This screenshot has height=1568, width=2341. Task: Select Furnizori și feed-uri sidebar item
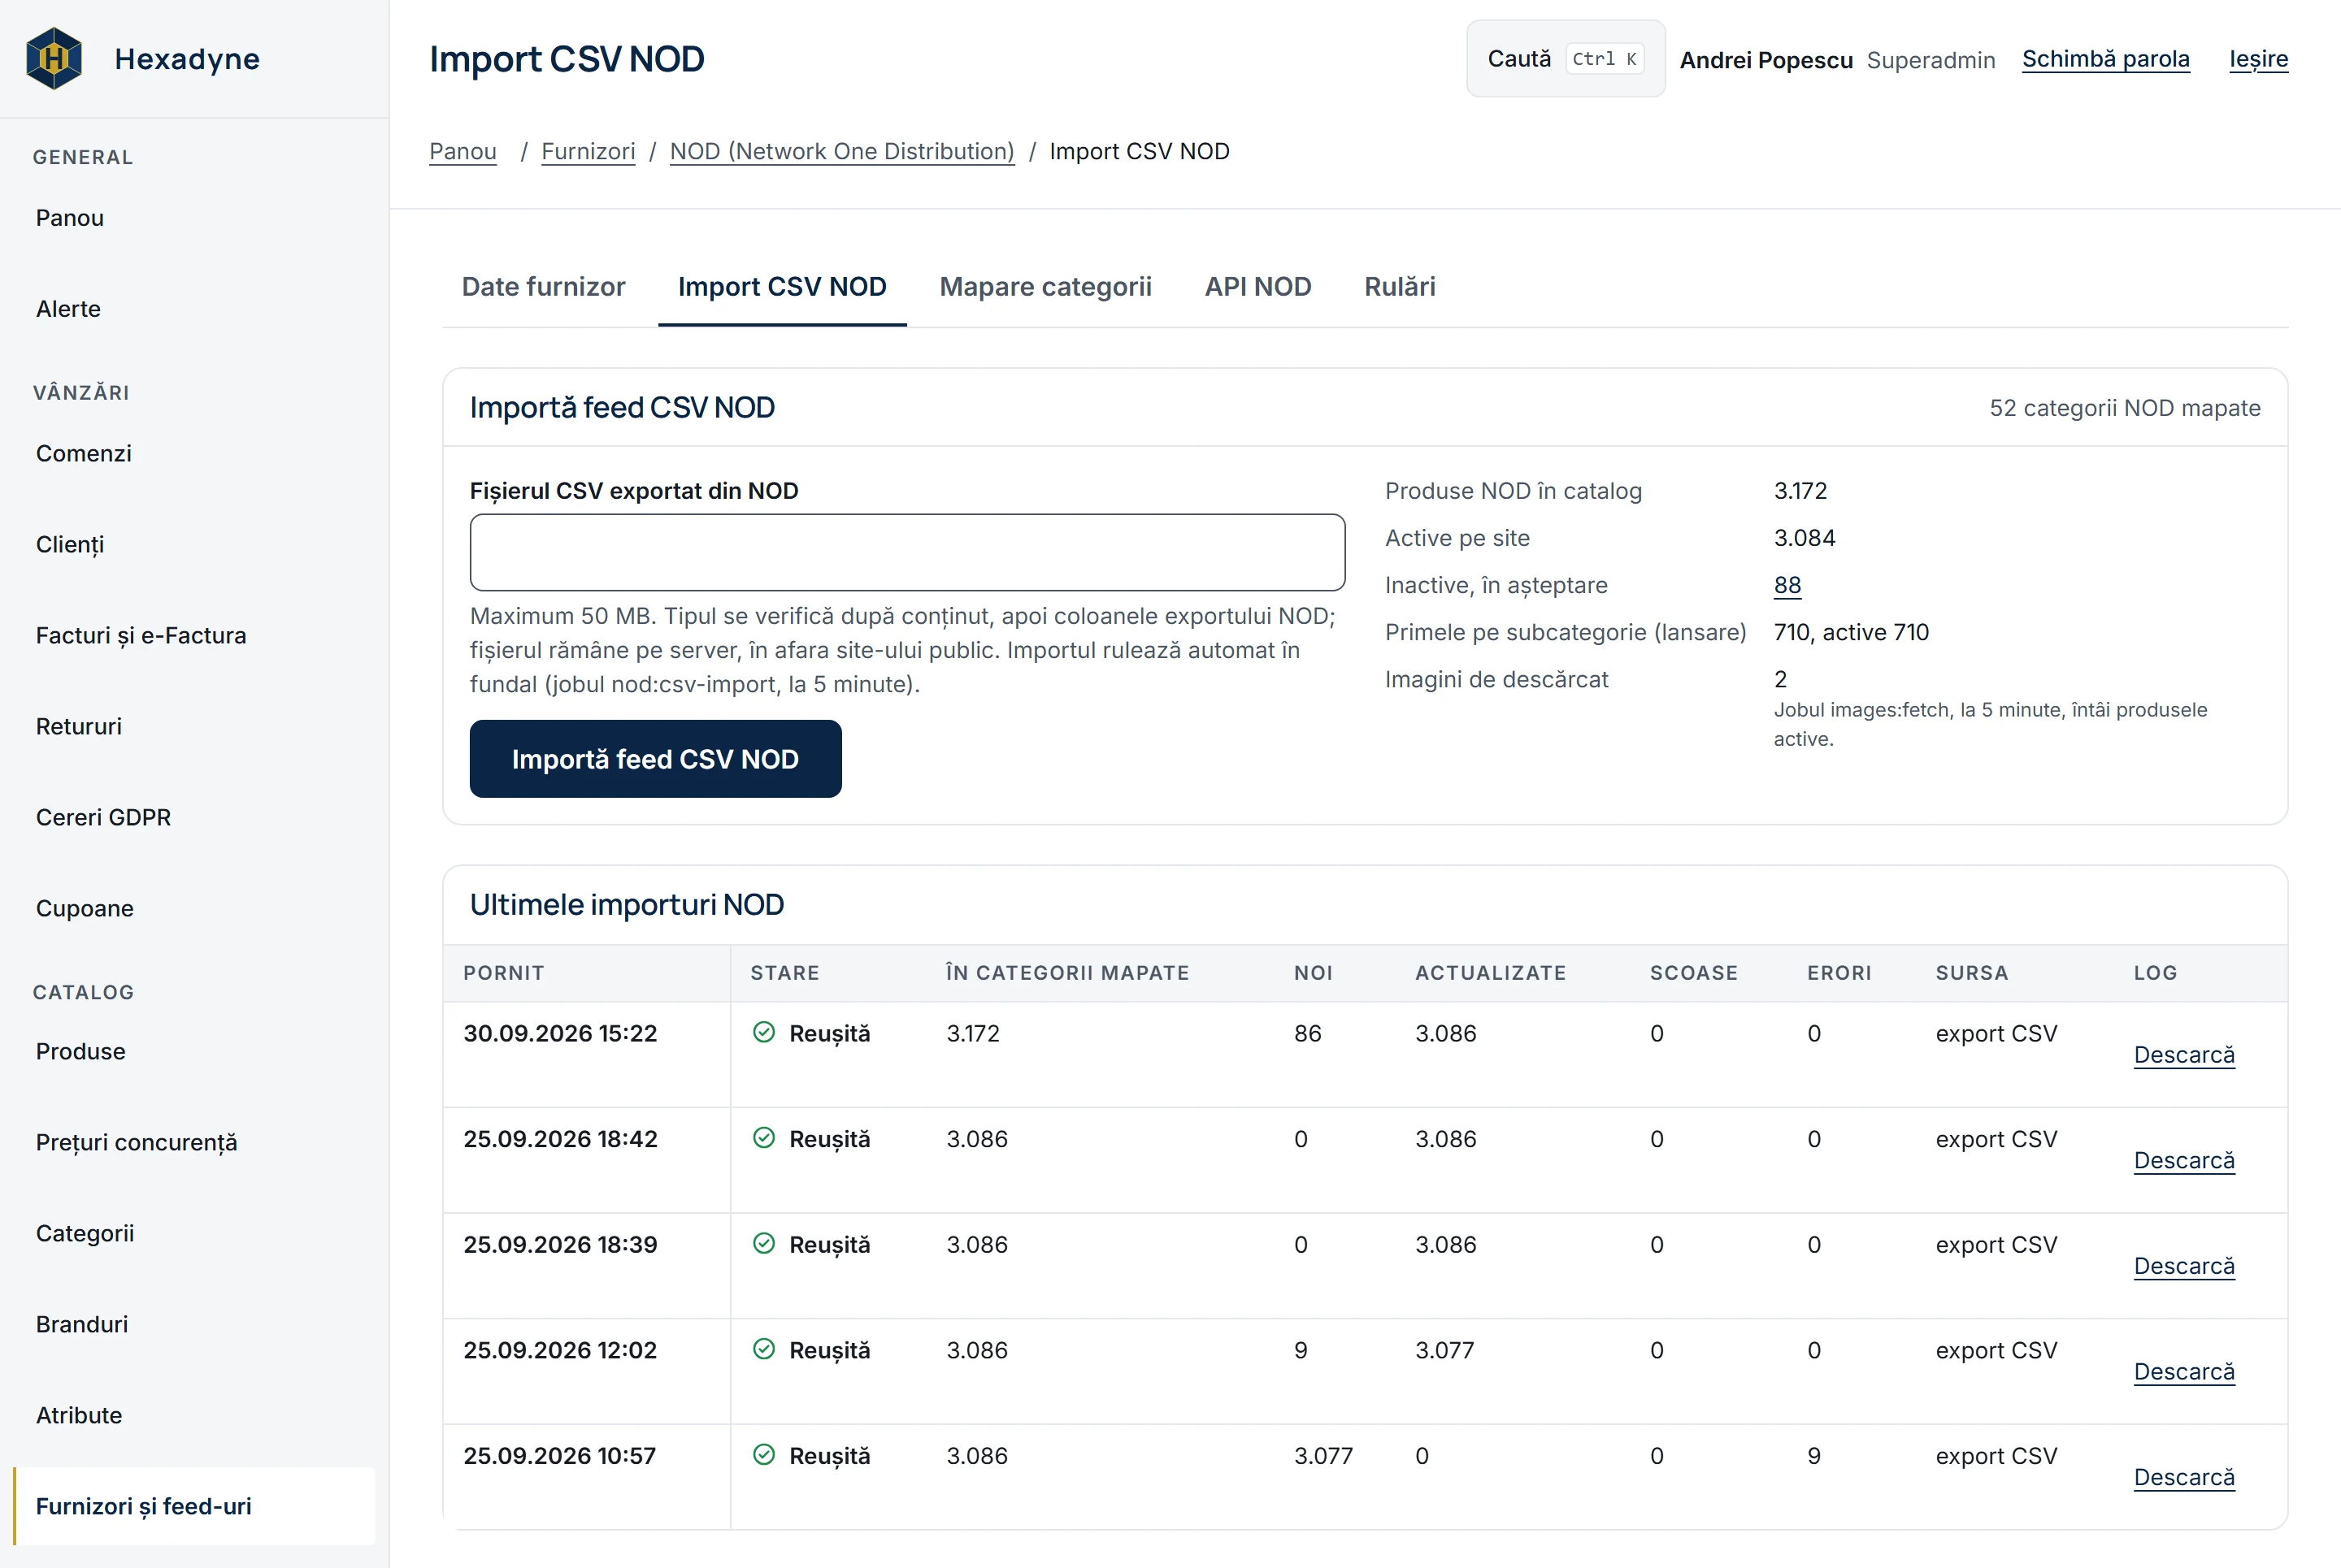pos(194,1506)
